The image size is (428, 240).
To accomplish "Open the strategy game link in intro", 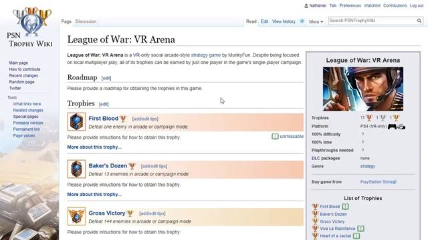I will 206,55.
